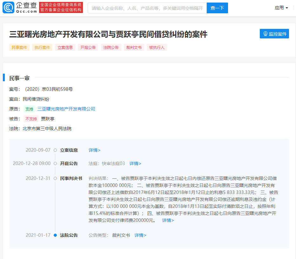
Task: Expand the 应用 dropdown menu
Action: pyautogui.click(x=281, y=8)
